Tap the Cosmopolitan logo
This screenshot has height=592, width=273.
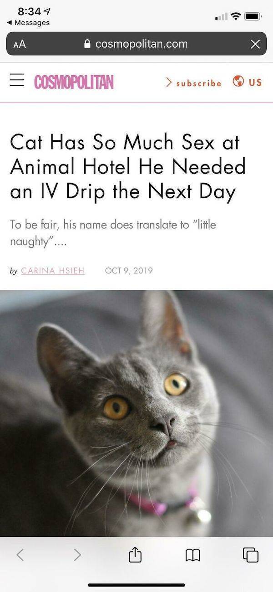point(74,82)
